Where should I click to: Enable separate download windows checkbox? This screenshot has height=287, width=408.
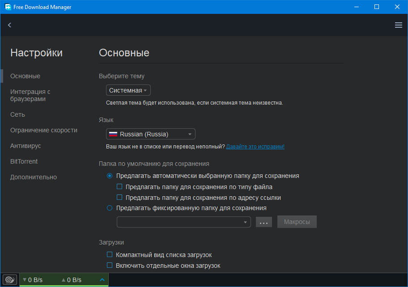pos(110,265)
